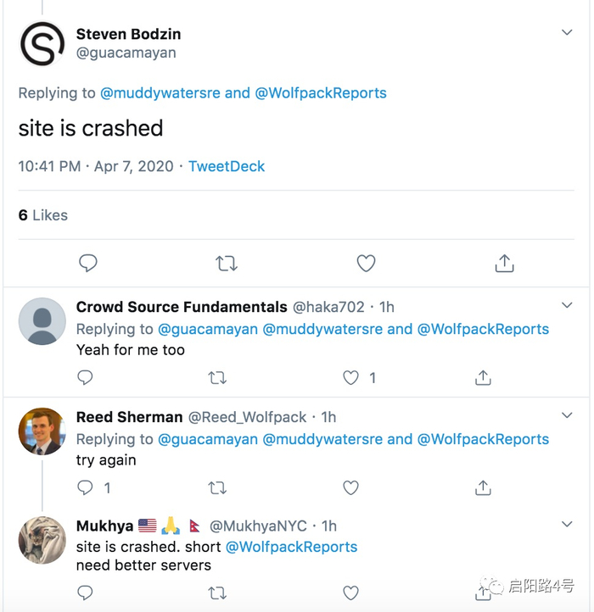Reply to Steven Bodzin's main tweet
The height and width of the screenshot is (612, 594).
[x=88, y=264]
